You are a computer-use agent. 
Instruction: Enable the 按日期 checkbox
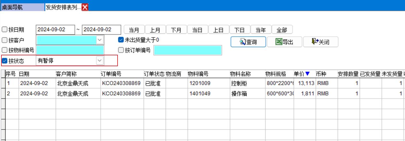5,30
